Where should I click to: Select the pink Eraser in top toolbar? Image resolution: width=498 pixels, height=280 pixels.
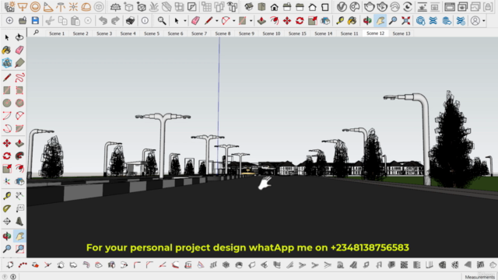pyautogui.click(x=195, y=21)
